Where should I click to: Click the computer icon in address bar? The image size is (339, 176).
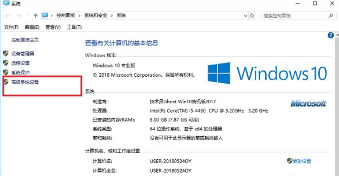point(45,16)
